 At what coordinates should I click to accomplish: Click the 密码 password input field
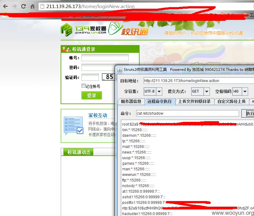coord(98,67)
